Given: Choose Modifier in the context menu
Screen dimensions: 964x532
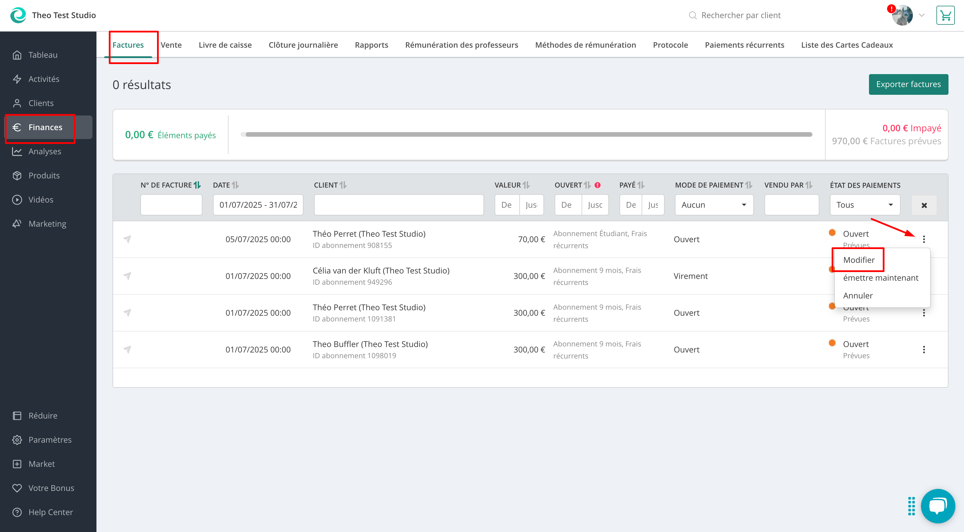Looking at the screenshot, I should click(859, 260).
